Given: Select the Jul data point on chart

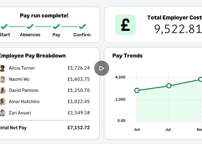Looking at the screenshot, I should click(169, 86).
